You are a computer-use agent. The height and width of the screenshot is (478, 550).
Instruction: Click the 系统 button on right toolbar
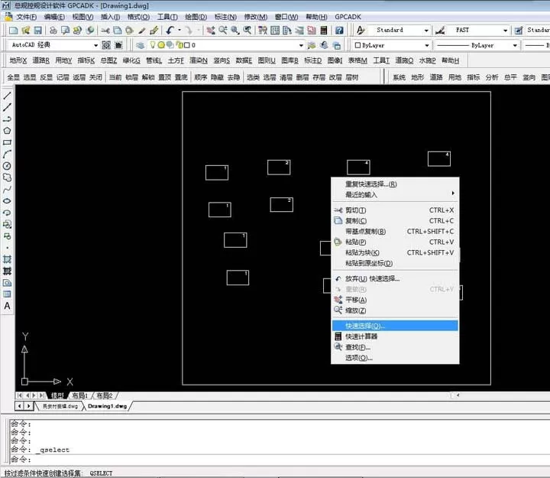point(399,77)
